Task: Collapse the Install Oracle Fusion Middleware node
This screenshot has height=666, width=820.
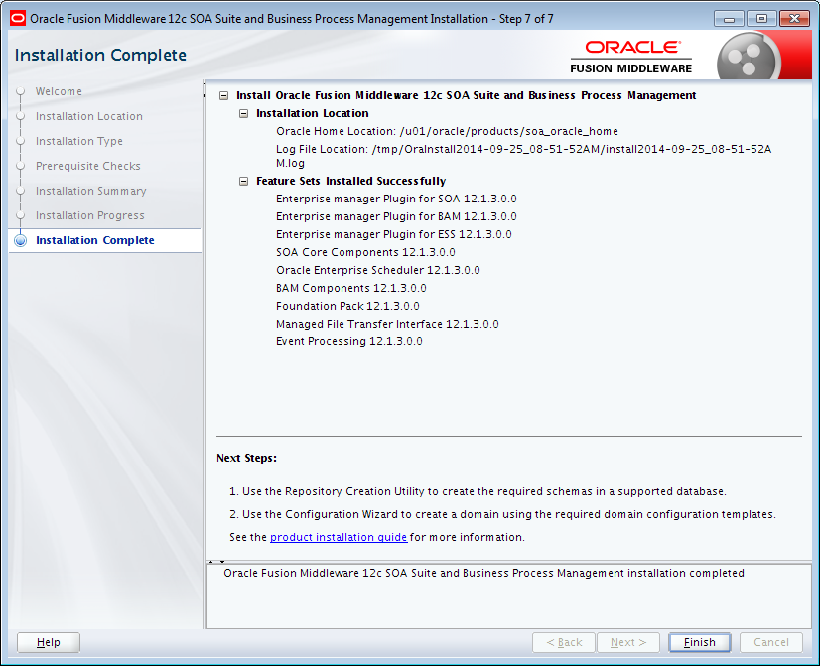Action: (224, 95)
